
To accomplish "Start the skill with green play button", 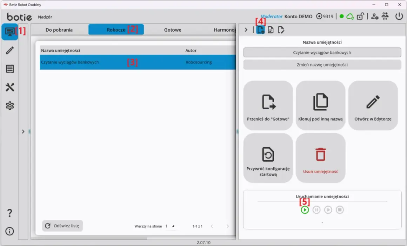I will pyautogui.click(x=305, y=210).
